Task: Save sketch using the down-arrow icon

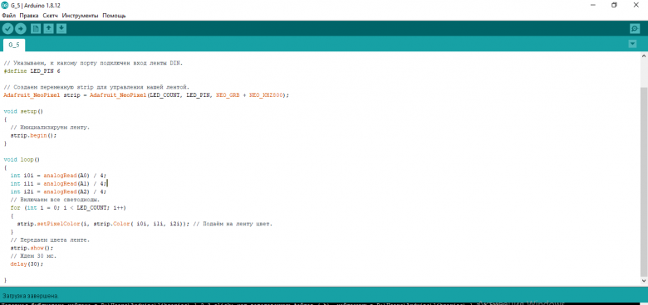Action: click(x=61, y=29)
